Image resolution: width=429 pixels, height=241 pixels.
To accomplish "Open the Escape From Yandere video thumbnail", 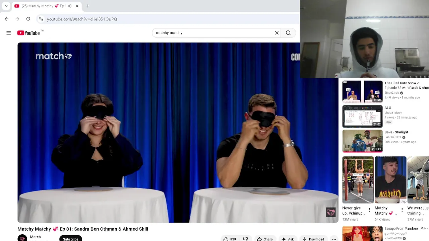I will (x=362, y=234).
